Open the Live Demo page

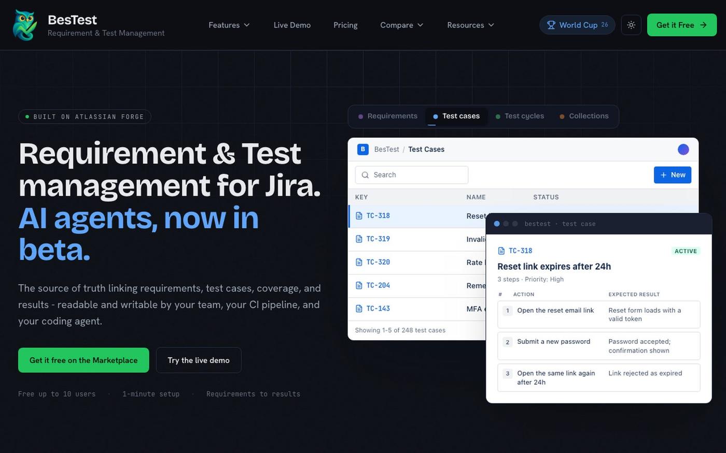292,25
